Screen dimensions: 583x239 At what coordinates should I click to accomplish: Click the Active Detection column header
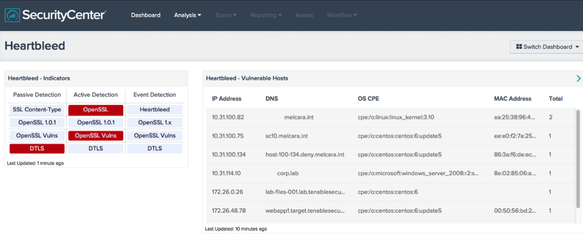tap(96, 95)
